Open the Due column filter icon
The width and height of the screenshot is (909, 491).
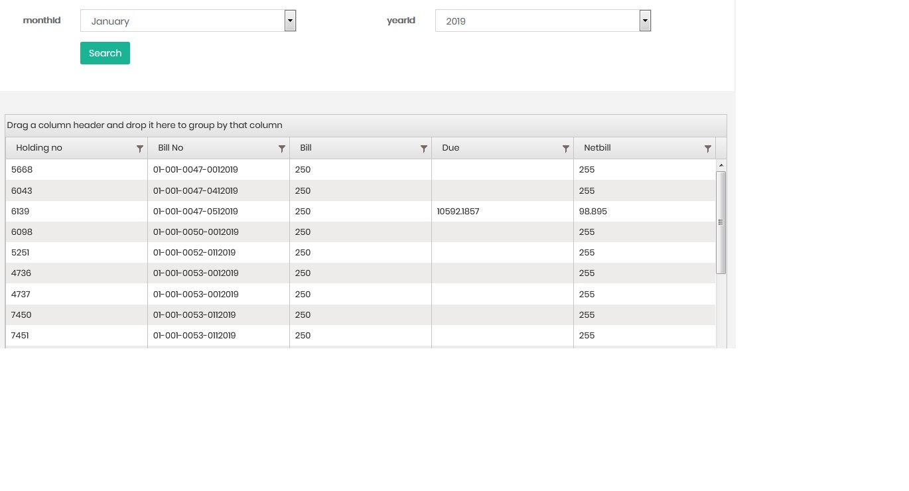point(565,149)
